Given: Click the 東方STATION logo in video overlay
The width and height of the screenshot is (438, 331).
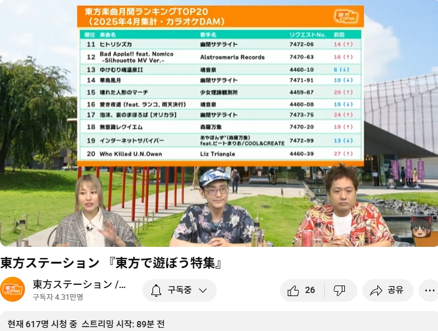Looking at the screenshot, I should pyautogui.click(x=346, y=16).
